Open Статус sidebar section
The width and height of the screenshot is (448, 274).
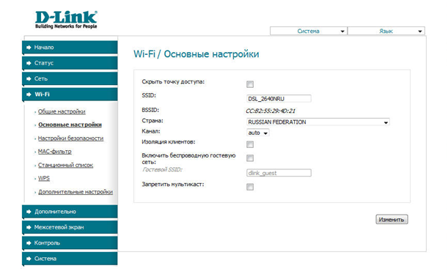tap(70, 63)
